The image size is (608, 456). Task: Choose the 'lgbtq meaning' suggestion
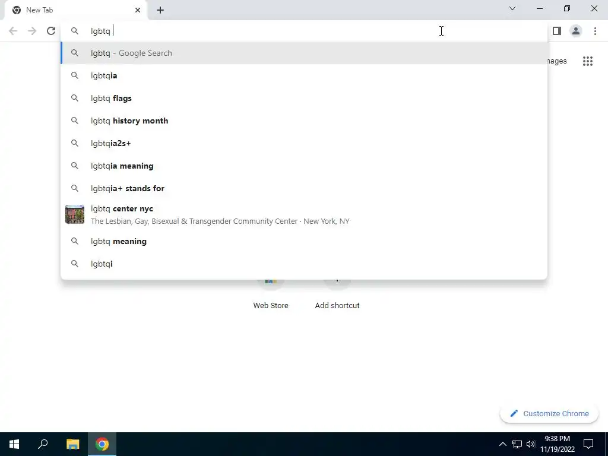(305, 241)
